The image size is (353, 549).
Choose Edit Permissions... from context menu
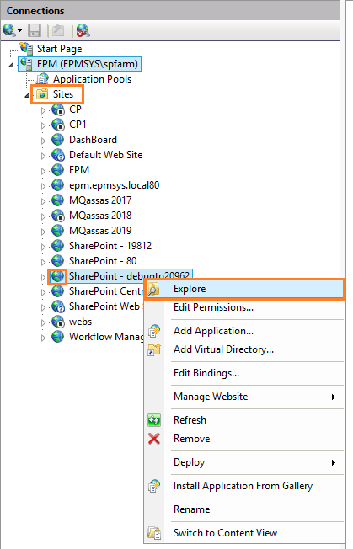pyautogui.click(x=245, y=307)
